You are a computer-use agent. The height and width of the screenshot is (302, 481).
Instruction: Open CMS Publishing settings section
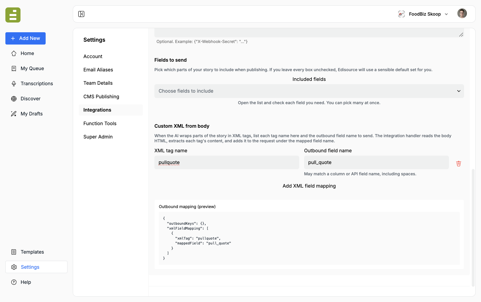(101, 96)
